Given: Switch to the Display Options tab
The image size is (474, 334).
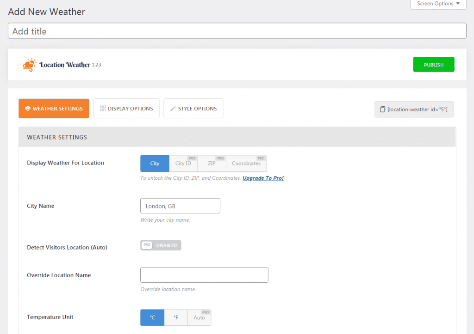Looking at the screenshot, I should pos(126,108).
